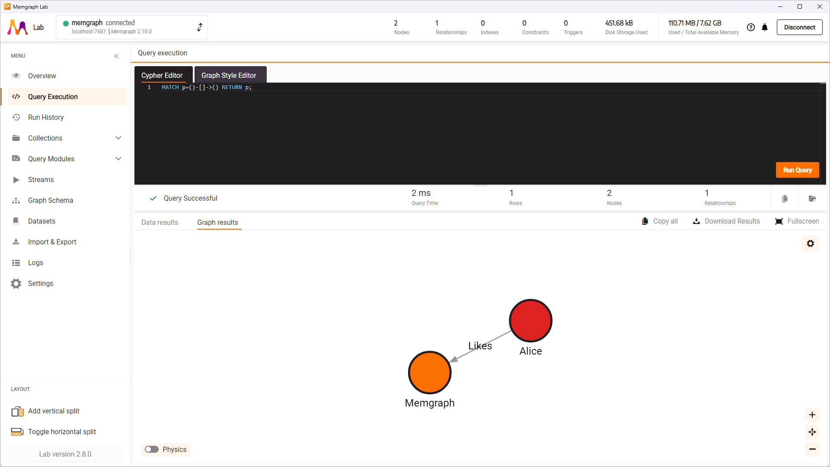Image resolution: width=830 pixels, height=467 pixels.
Task: Switch to the Graph Style Editor tab
Action: pyautogui.click(x=230, y=75)
